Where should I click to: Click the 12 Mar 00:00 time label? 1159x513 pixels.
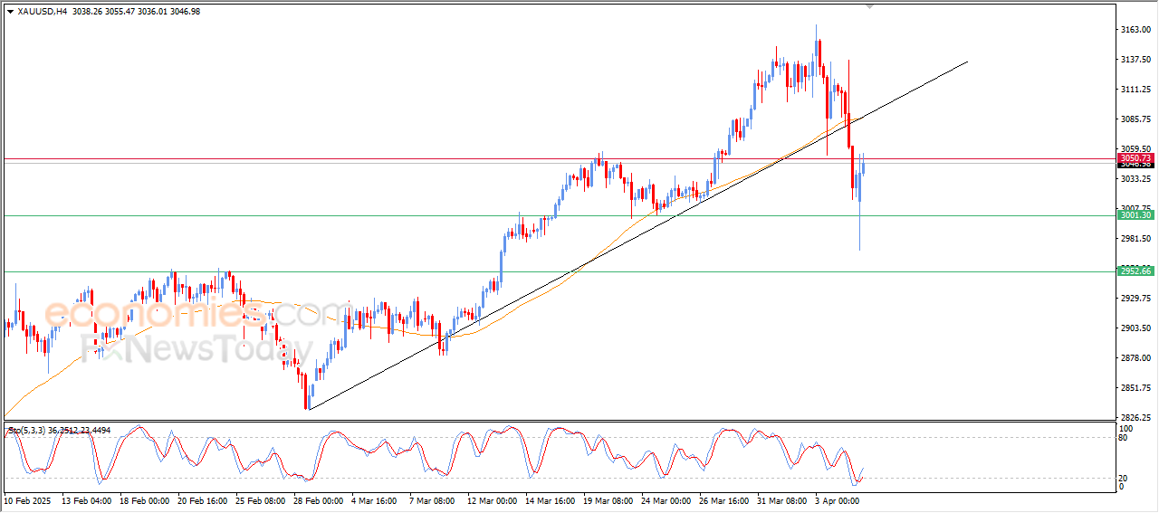coord(493,499)
